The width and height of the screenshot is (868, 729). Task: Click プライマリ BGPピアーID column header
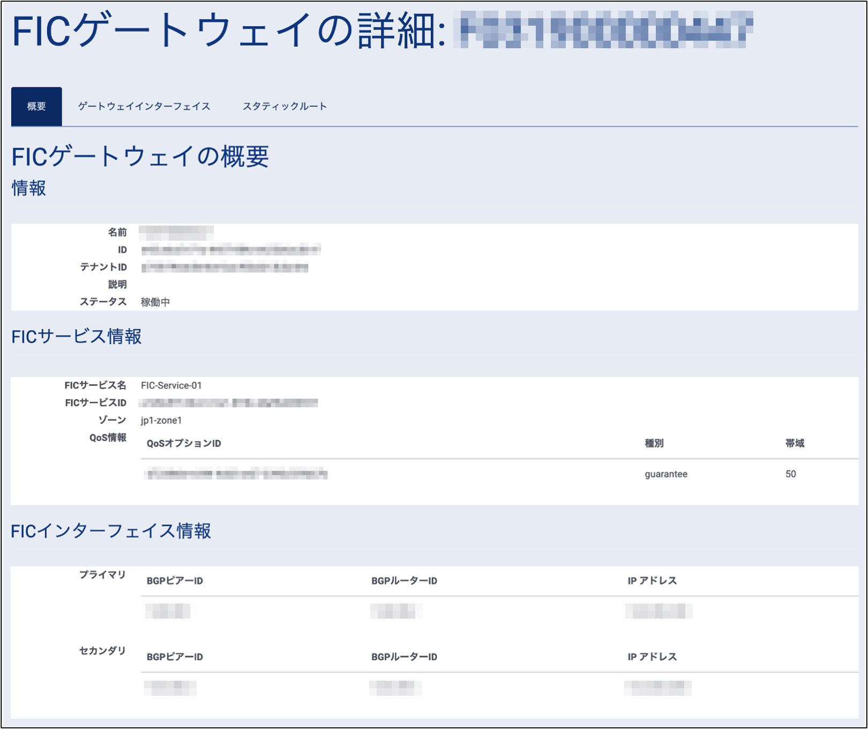tap(175, 581)
